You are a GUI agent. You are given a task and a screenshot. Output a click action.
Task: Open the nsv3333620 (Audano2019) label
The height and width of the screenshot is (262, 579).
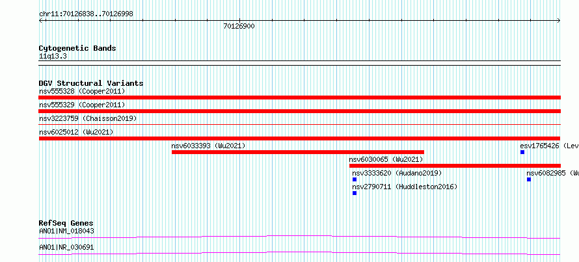click(x=397, y=173)
